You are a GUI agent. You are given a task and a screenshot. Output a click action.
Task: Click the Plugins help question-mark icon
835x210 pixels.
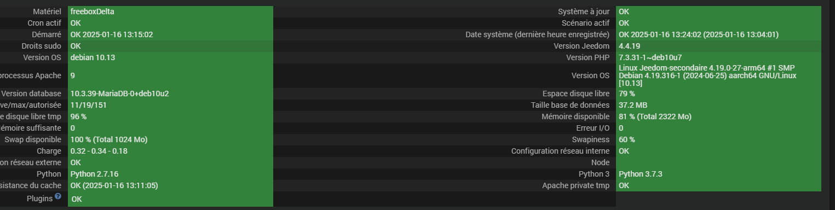coord(58,196)
